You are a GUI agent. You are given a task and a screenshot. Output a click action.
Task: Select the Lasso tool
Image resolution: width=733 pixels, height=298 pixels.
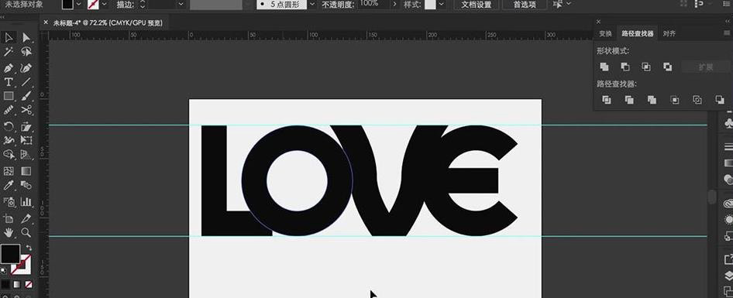pyautogui.click(x=26, y=52)
